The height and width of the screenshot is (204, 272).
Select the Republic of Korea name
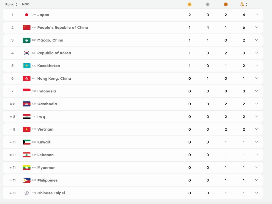54,53
